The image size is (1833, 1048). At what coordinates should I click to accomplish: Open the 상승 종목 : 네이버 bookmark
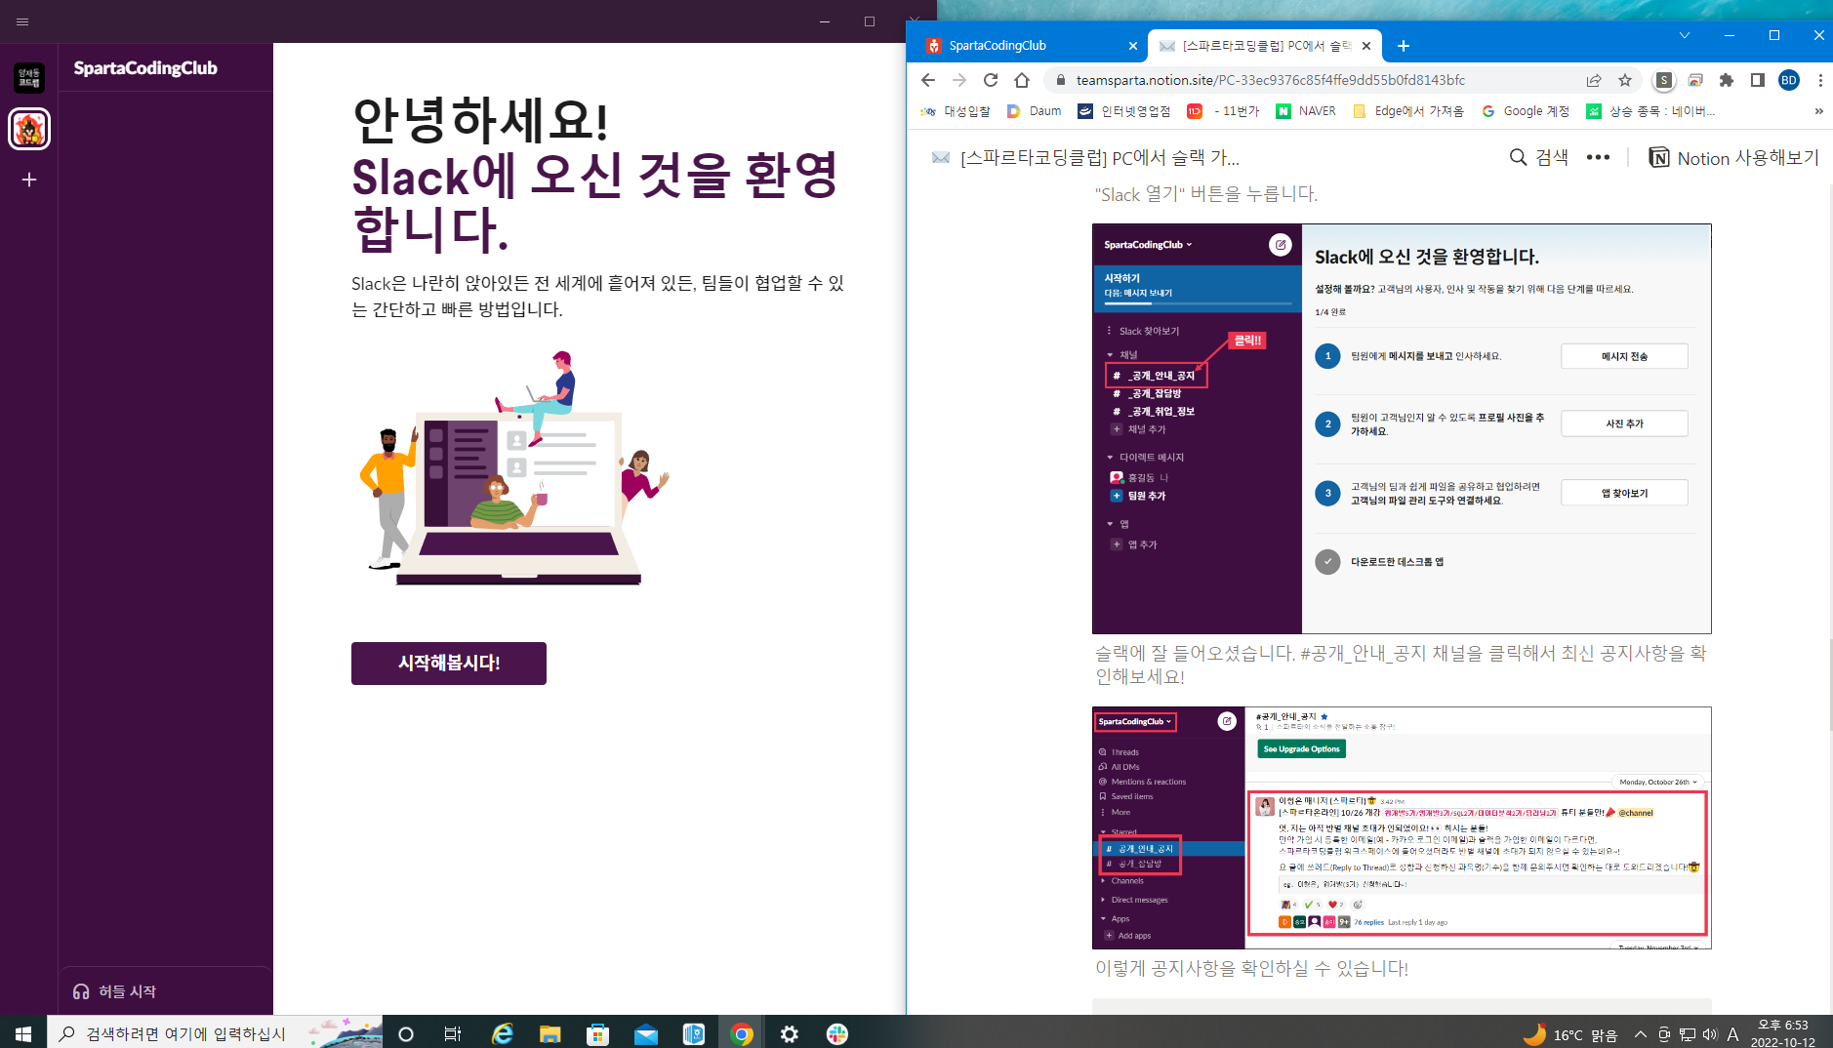1650,111
